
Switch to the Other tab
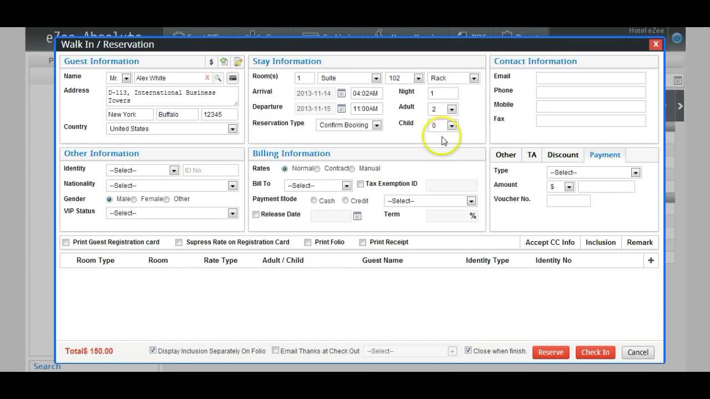coord(505,155)
